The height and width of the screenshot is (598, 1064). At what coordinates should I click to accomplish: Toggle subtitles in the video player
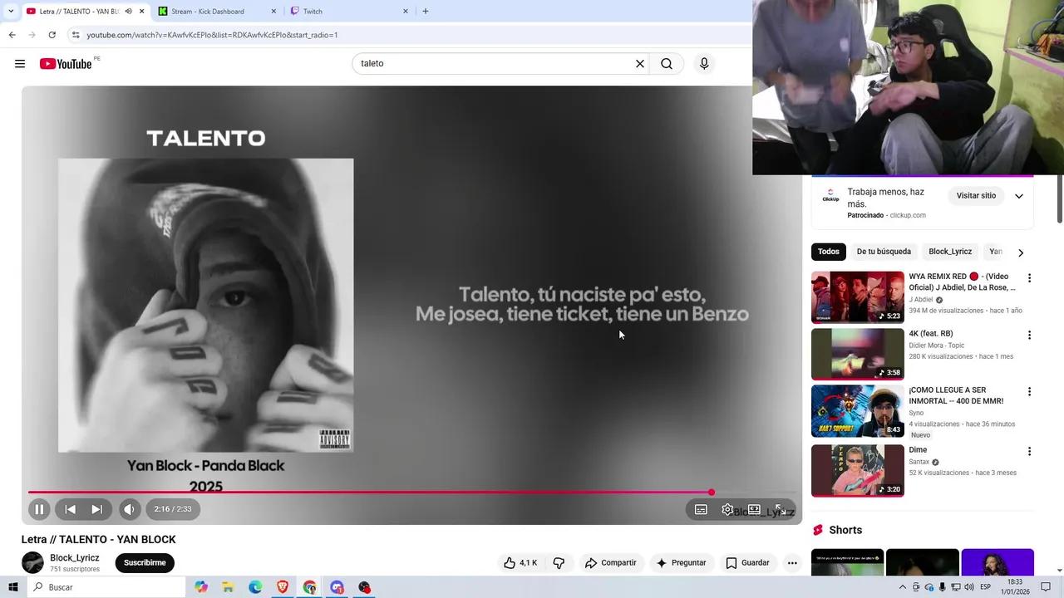pos(701,509)
